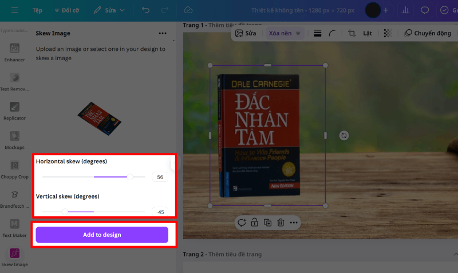Click Sửa image edit button in toolbar
Screen dimensions: 458x273
pyautogui.click(x=246, y=33)
